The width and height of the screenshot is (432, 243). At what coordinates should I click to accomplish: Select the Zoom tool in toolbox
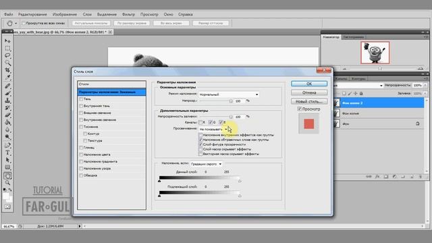click(7, 183)
